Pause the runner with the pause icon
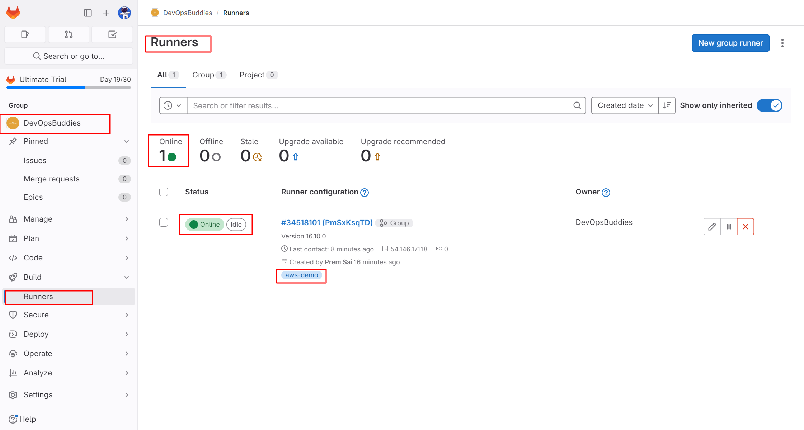This screenshot has height=430, width=804. pos(729,227)
